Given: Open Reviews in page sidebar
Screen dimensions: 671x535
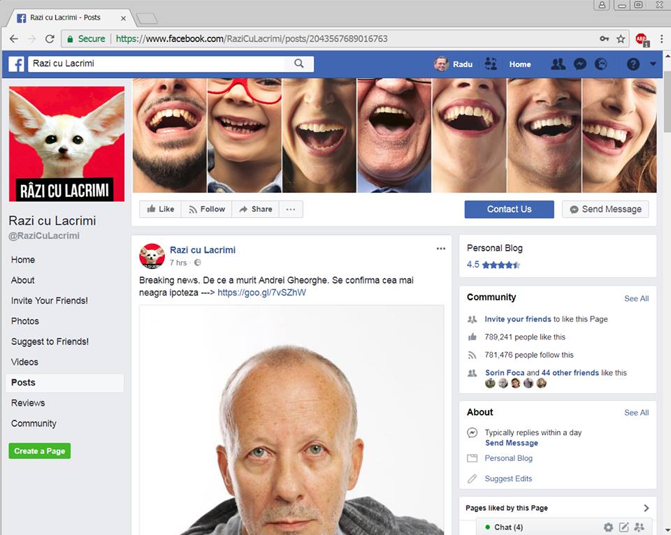Looking at the screenshot, I should tap(28, 403).
